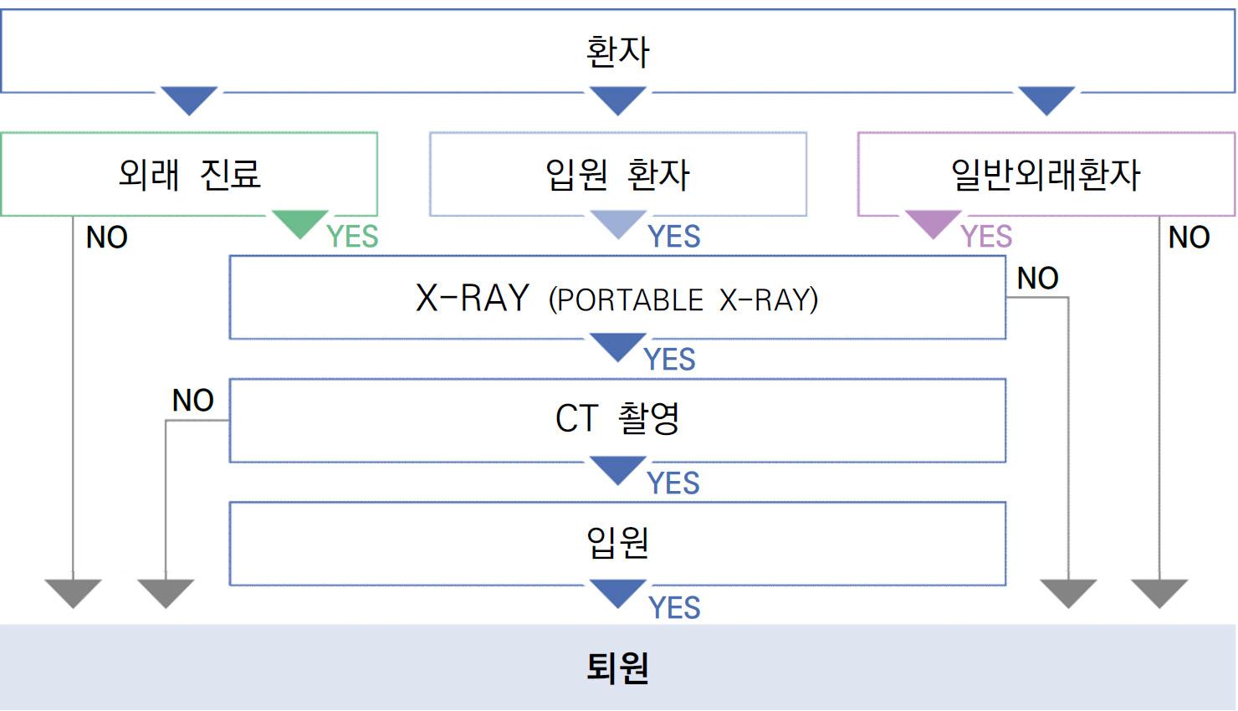
Task: Click the leftmost gray down arrow
Action: (x=73, y=592)
